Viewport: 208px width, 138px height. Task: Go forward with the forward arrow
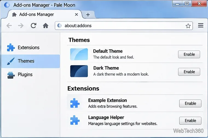[x=21, y=25]
